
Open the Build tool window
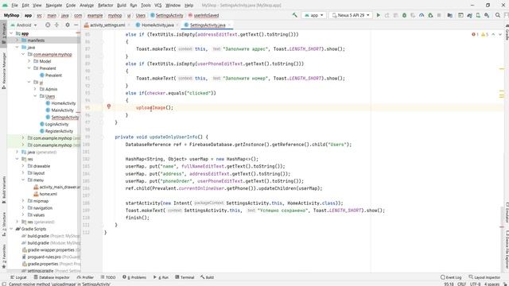(207, 277)
